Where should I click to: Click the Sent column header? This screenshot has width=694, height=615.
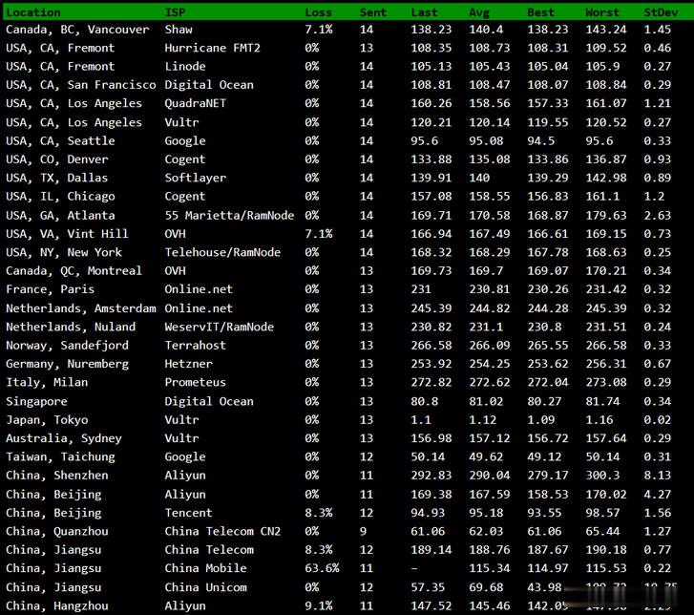(x=372, y=12)
